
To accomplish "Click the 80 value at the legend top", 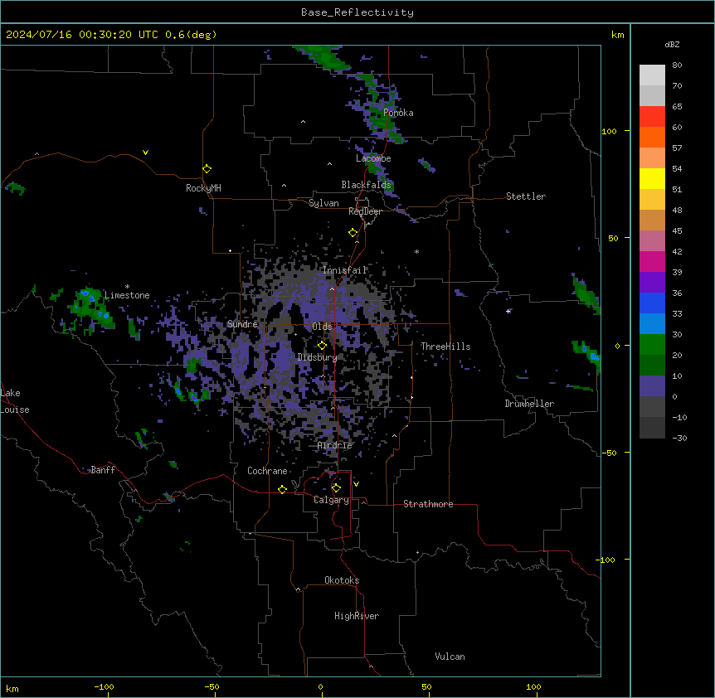I will pyautogui.click(x=677, y=65).
